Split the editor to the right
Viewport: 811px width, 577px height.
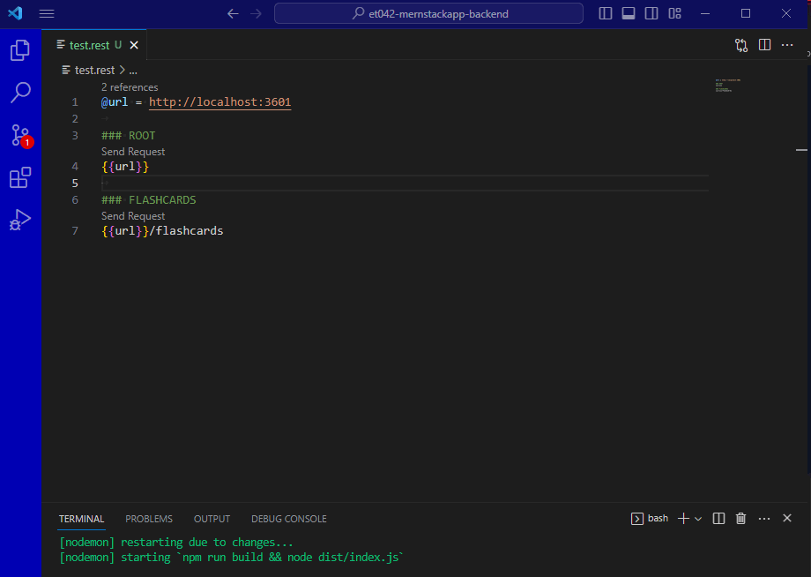764,45
